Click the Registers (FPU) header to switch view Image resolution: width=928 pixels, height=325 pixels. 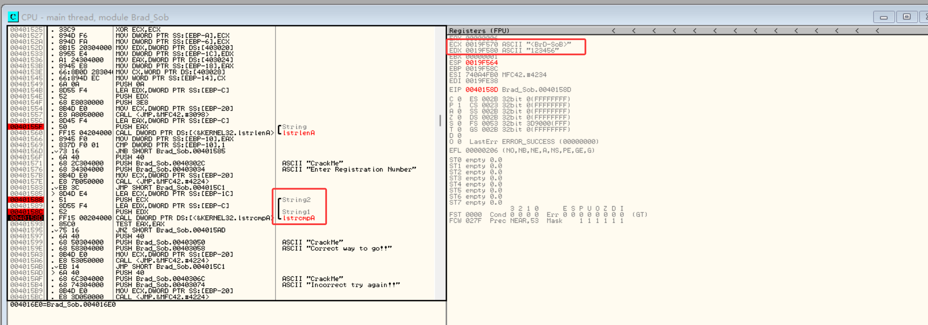click(479, 31)
